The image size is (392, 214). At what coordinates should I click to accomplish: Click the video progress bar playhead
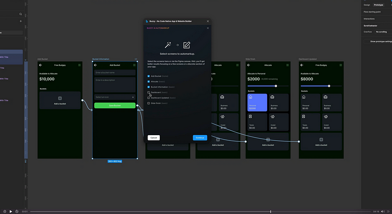(270, 212)
